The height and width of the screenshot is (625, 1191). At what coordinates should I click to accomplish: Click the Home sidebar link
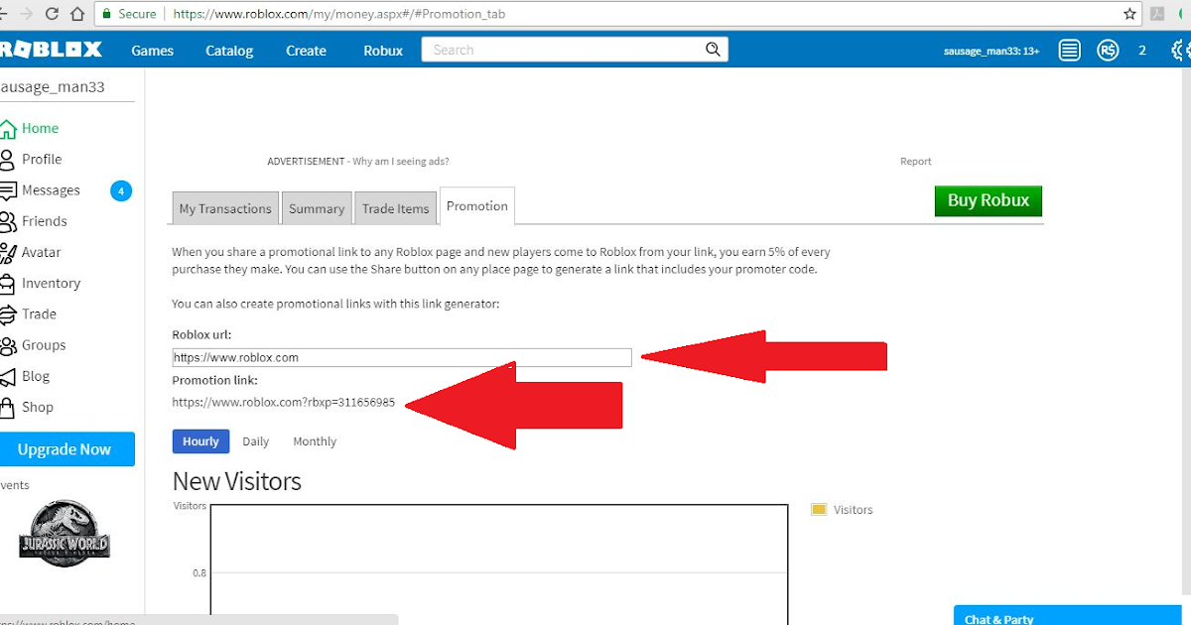point(41,128)
